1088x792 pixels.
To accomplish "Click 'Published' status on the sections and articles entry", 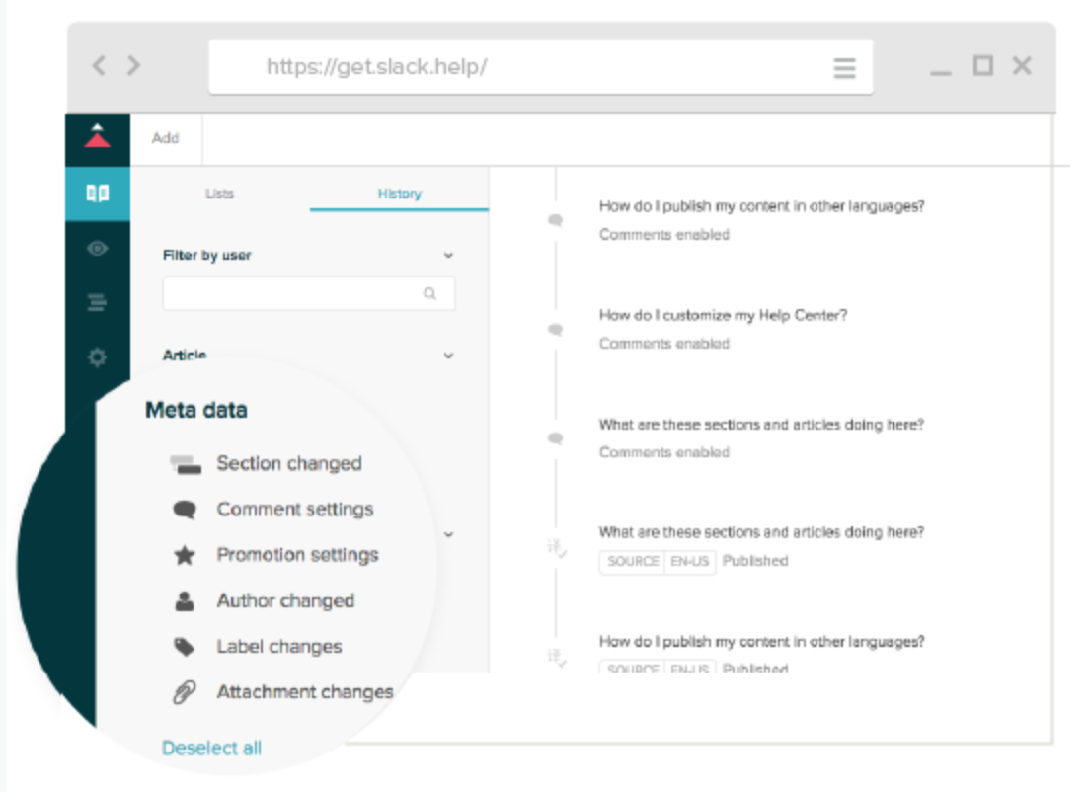I will coord(755,561).
